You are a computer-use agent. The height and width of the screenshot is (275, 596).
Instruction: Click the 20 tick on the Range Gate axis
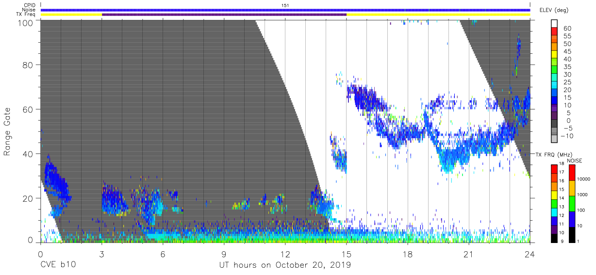[28, 198]
